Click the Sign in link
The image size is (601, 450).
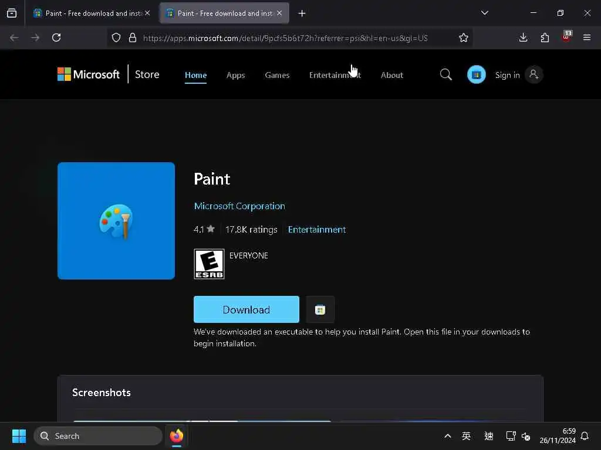pos(508,75)
